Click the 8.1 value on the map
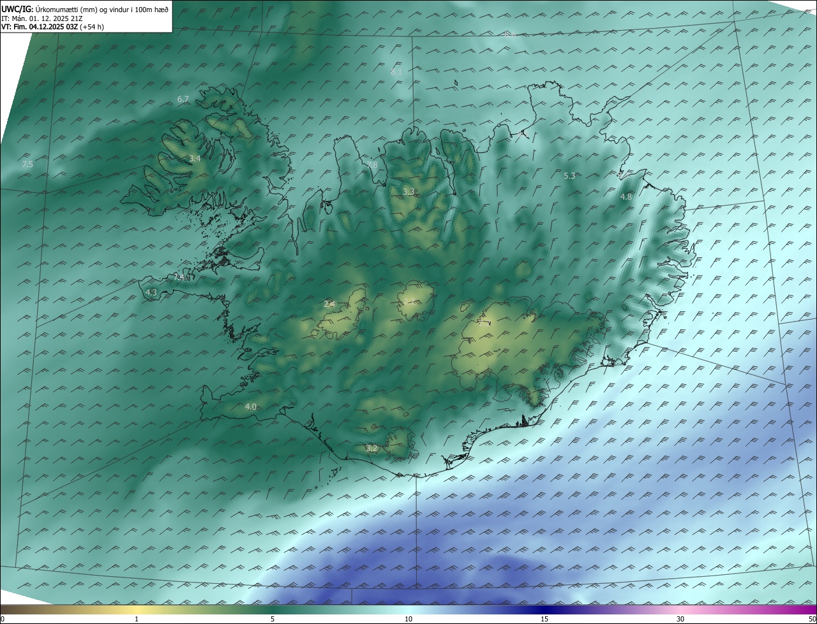The width and height of the screenshot is (817, 624). pos(396,72)
